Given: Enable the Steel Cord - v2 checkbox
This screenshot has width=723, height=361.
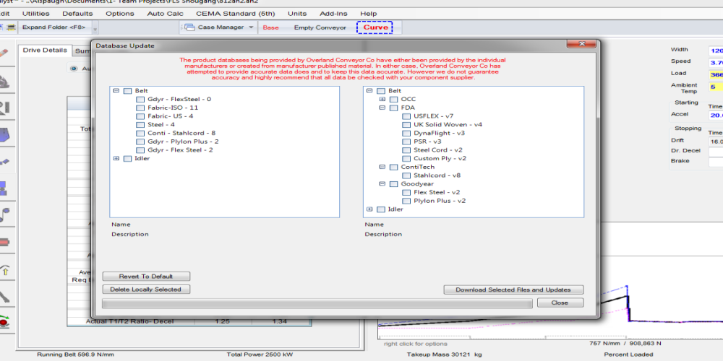Looking at the screenshot, I should 406,150.
